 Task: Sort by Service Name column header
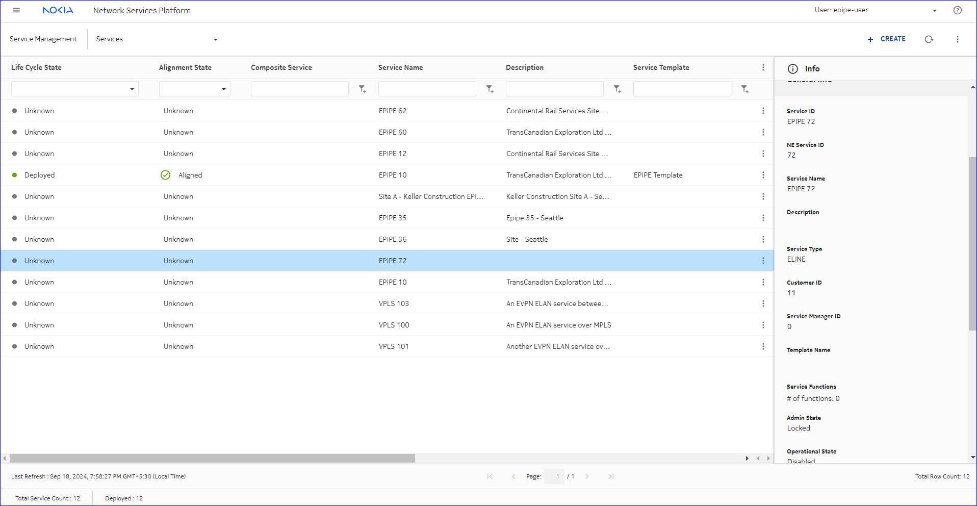point(400,67)
